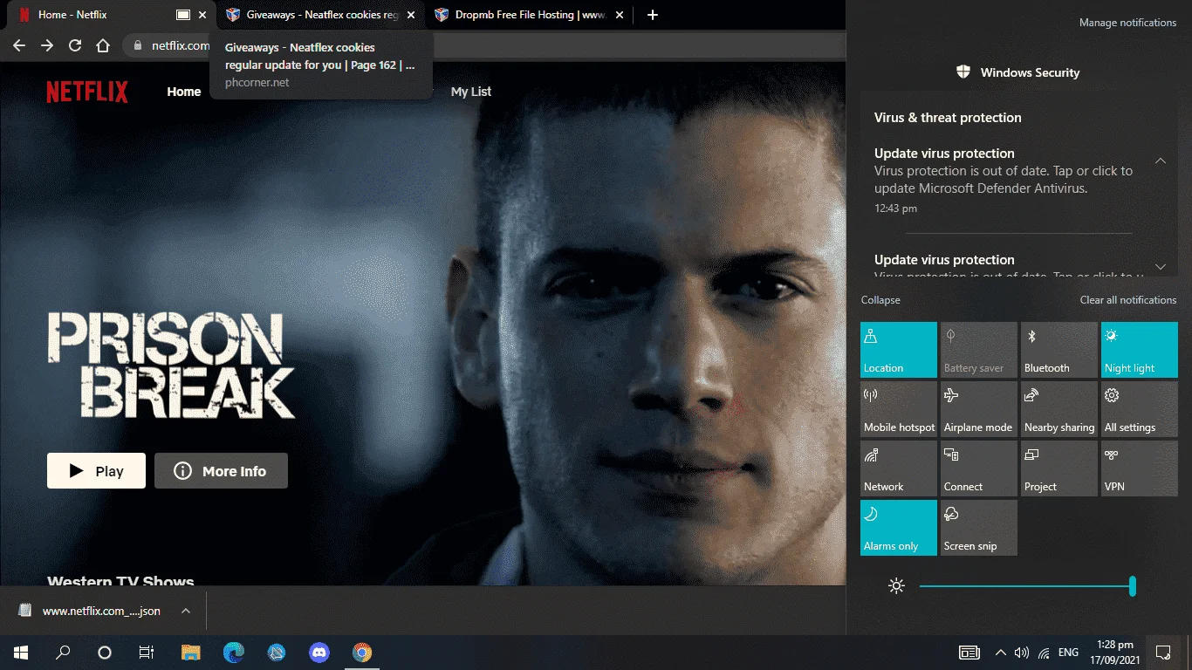Open the Windows Start menu
This screenshot has height=670, width=1192.
coord(20,653)
